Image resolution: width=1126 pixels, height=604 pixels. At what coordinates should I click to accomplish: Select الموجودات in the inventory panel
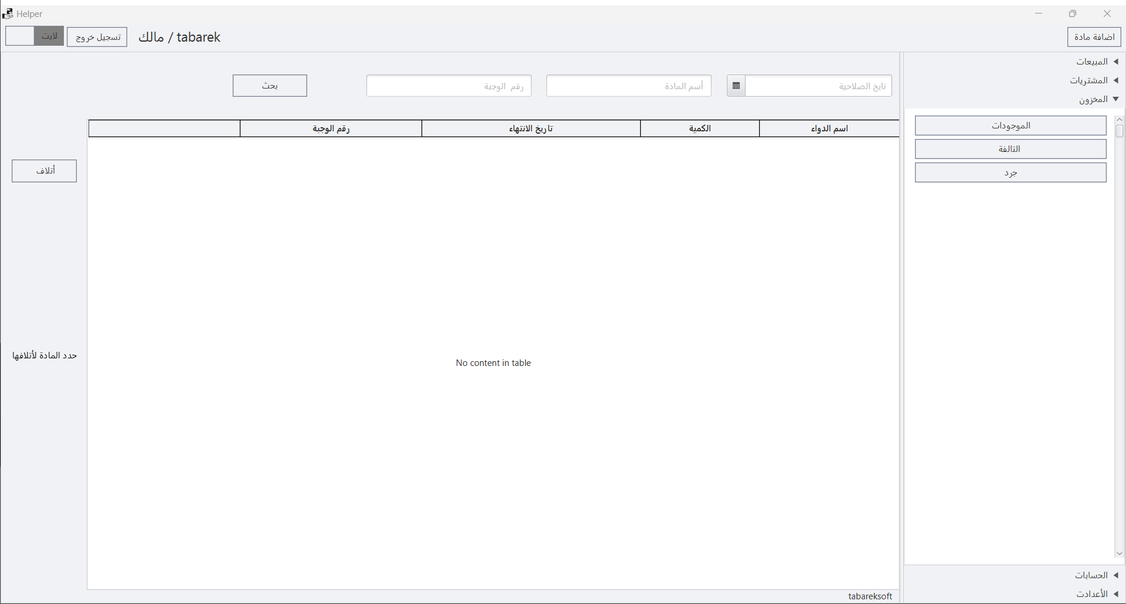(x=1011, y=125)
